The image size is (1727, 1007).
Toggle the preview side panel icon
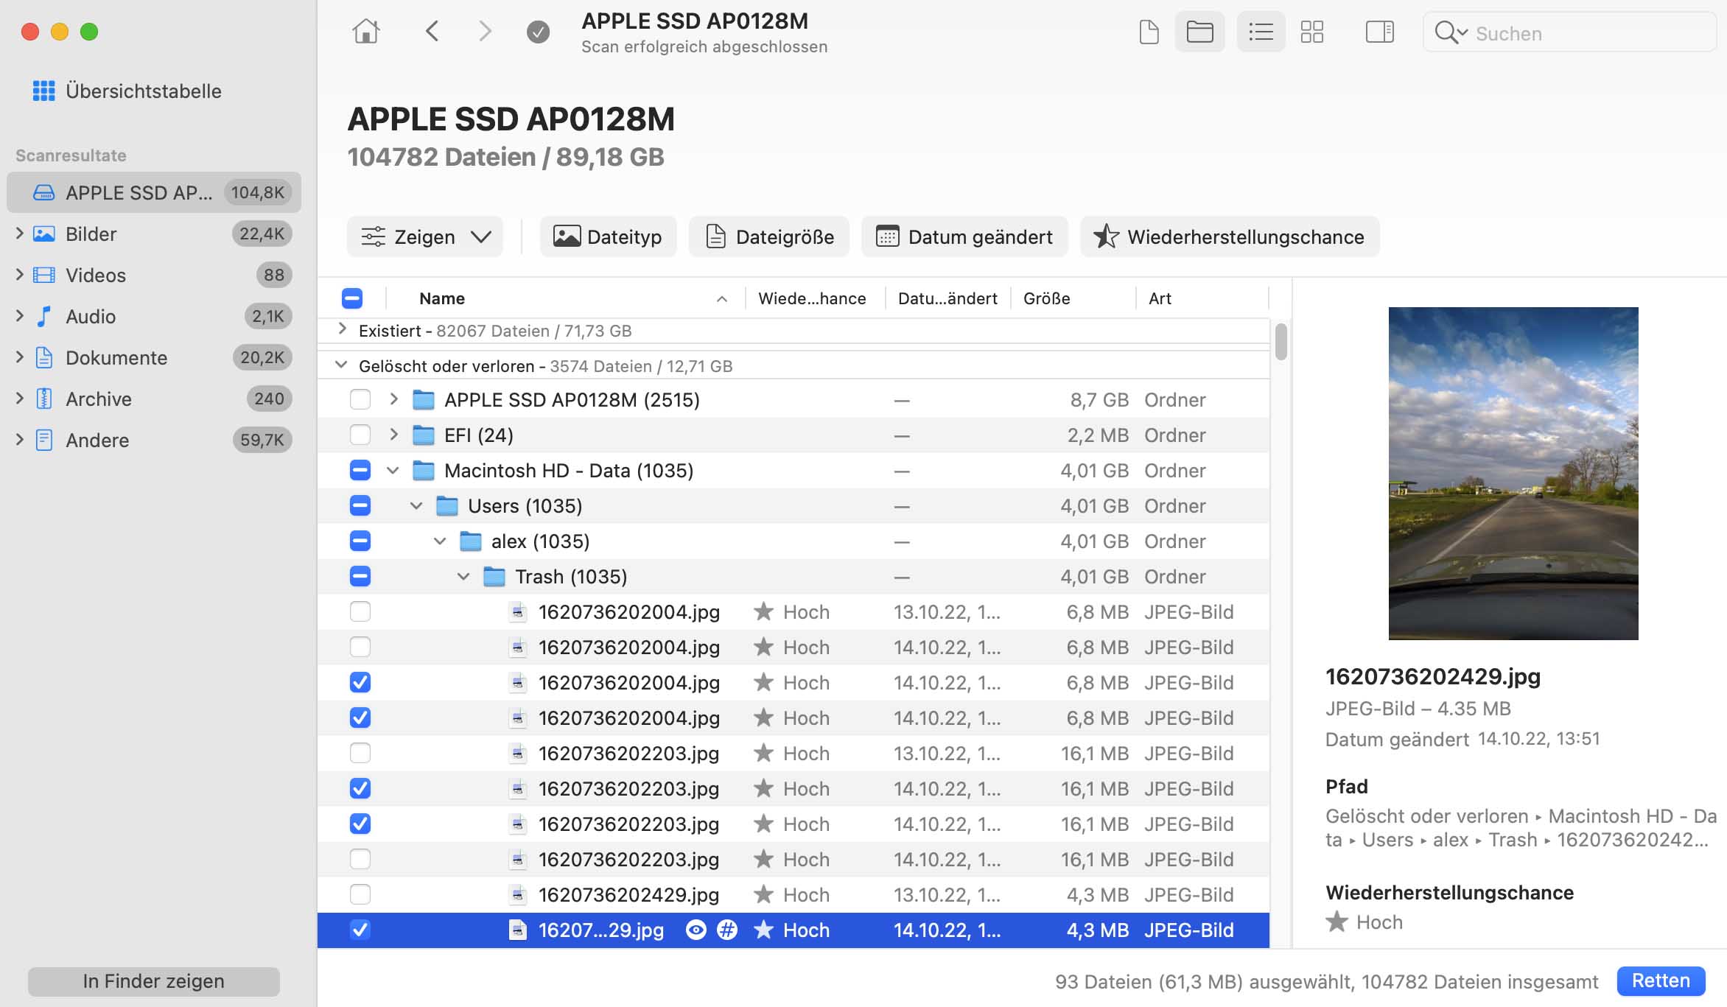(1379, 32)
